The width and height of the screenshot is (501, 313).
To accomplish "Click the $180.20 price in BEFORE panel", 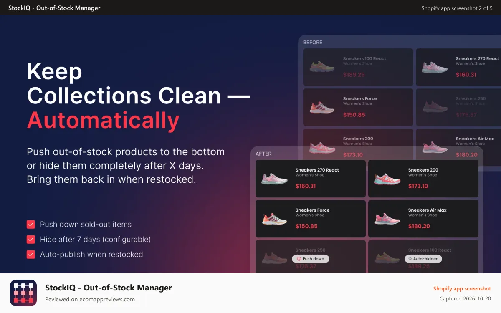I will (x=467, y=155).
